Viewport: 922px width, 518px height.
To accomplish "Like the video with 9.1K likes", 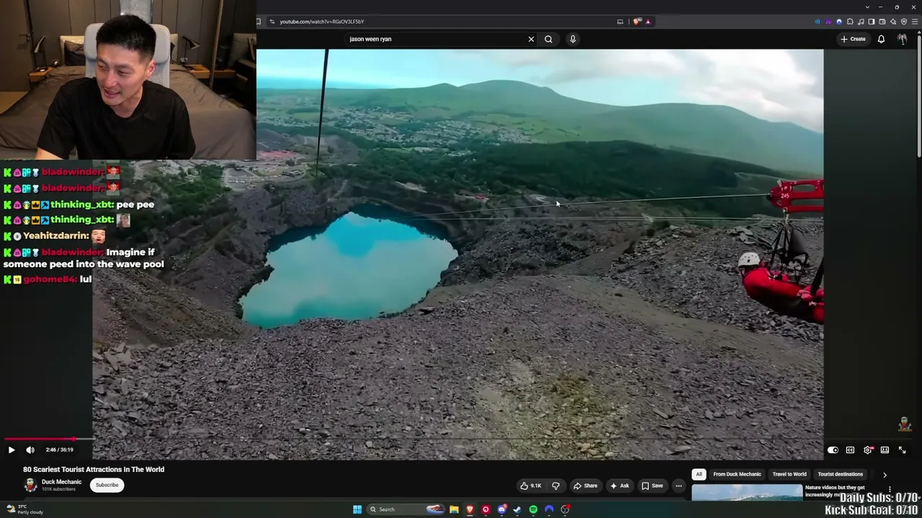I will pyautogui.click(x=531, y=486).
